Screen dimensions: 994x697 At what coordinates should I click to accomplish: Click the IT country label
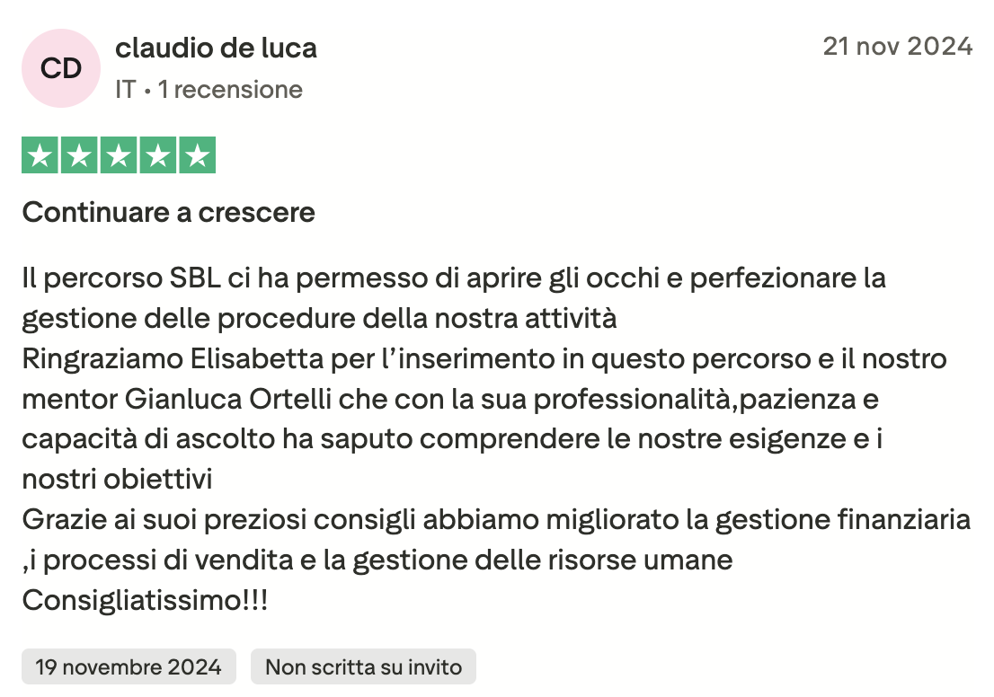click(125, 90)
